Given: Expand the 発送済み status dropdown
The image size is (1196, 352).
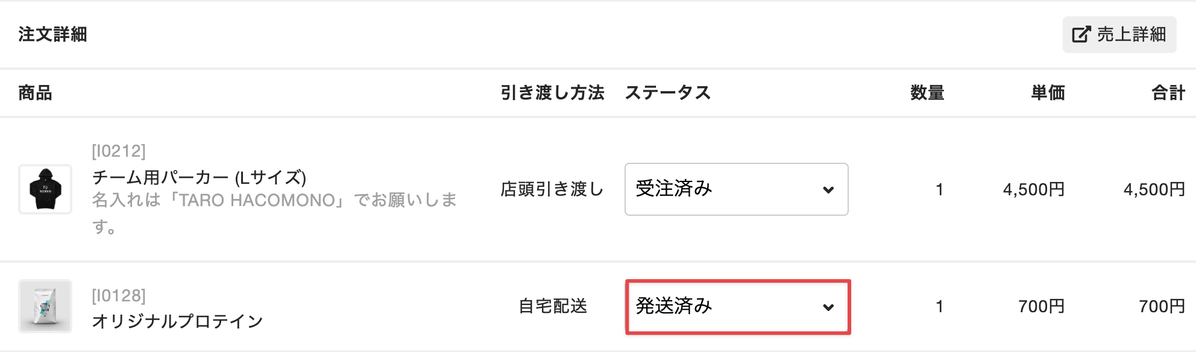Looking at the screenshot, I should coord(737,307).
